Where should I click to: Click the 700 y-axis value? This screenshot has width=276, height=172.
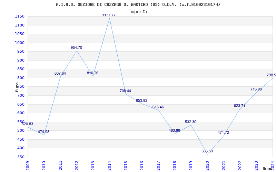(x=21, y=96)
